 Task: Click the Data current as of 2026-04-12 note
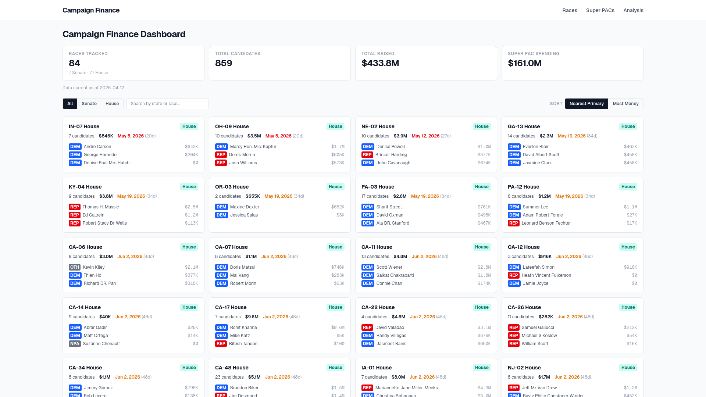click(93, 88)
